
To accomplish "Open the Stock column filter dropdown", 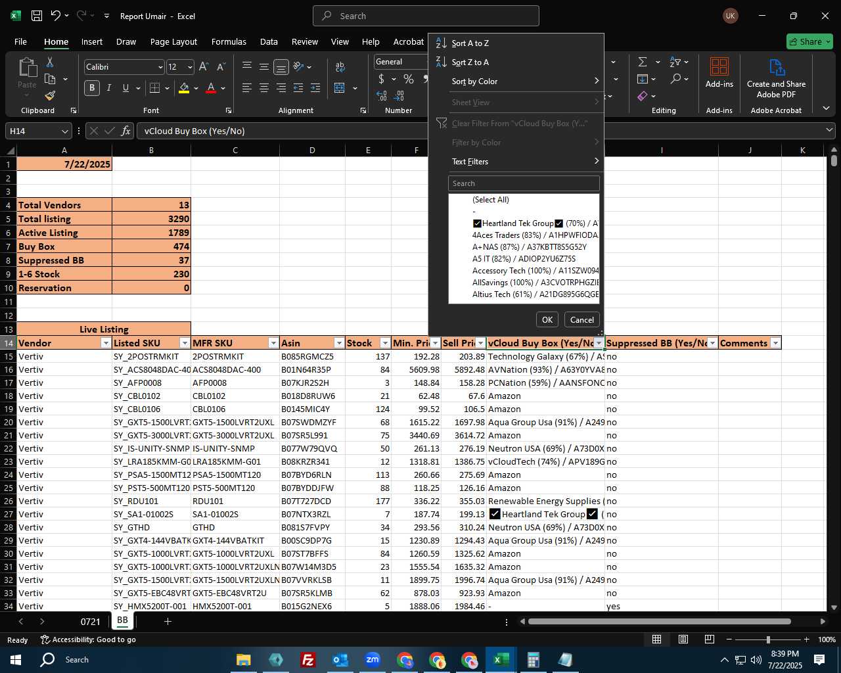I will click(x=385, y=343).
